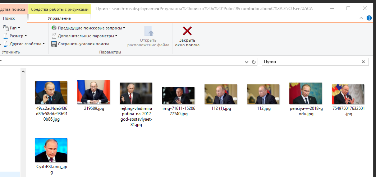The height and width of the screenshot is (177, 376).
Task: Click the Дополнительные параметры list icon
Action: (54, 36)
